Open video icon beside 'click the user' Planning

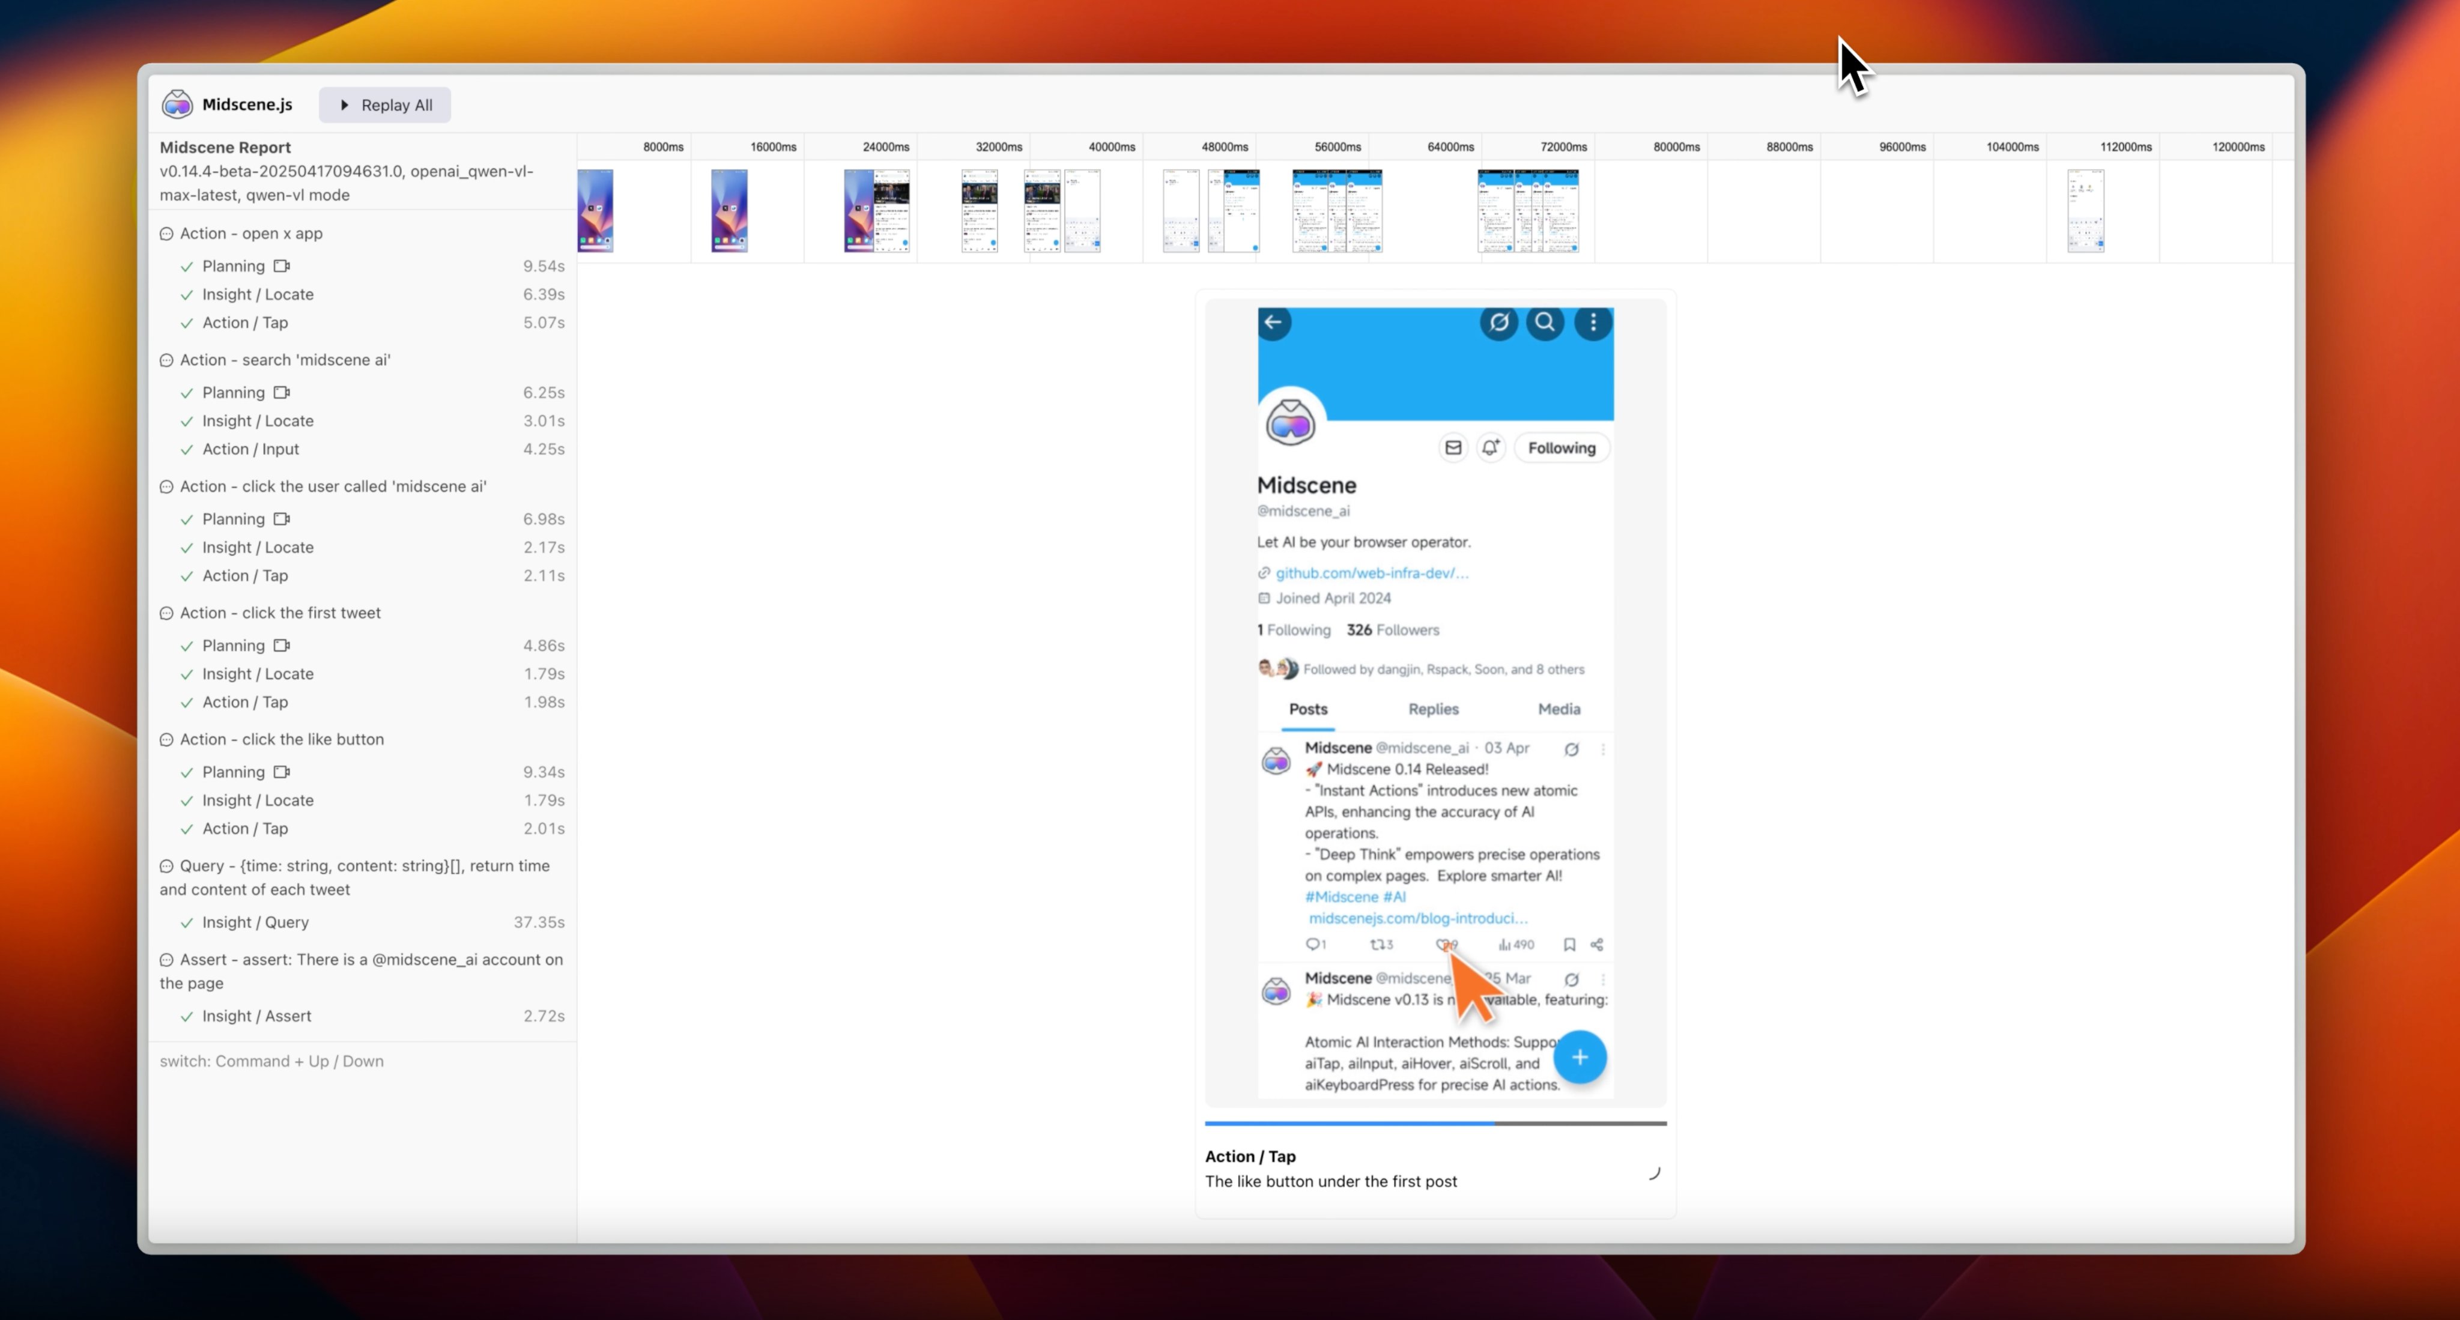pyautogui.click(x=282, y=519)
